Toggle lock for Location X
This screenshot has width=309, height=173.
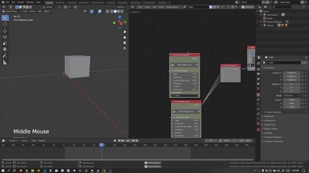[x=303, y=73]
